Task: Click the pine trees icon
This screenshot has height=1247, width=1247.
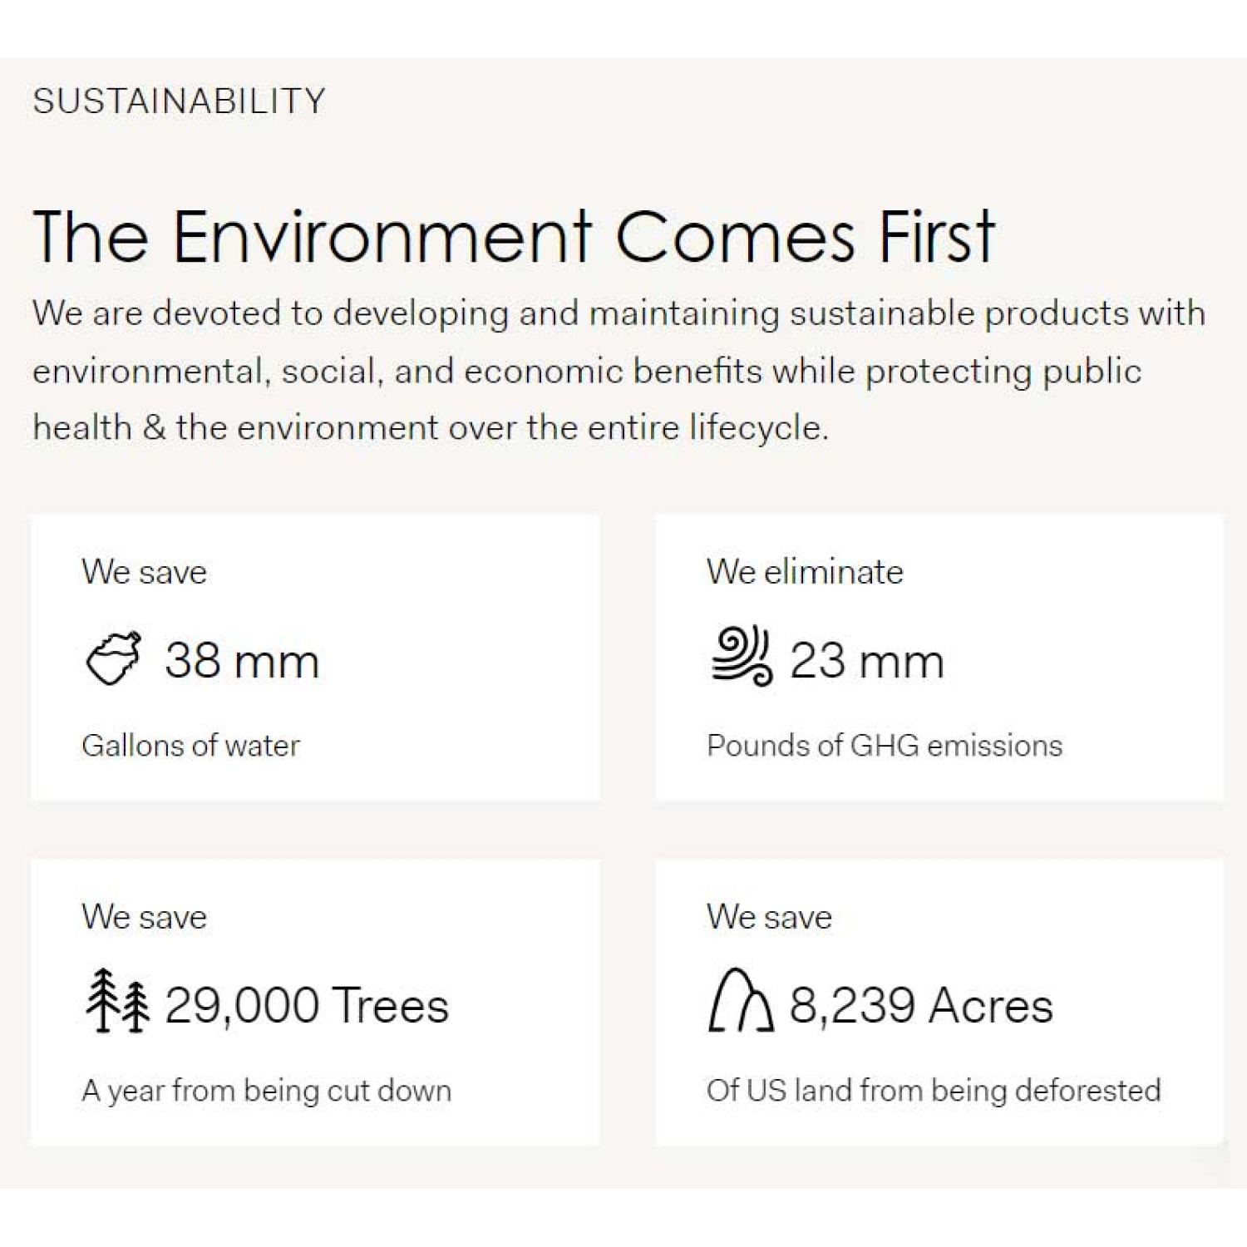Action: [117, 1000]
